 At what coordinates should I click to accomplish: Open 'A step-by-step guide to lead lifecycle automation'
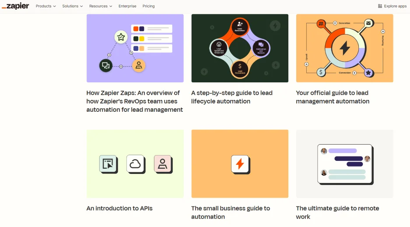click(231, 97)
